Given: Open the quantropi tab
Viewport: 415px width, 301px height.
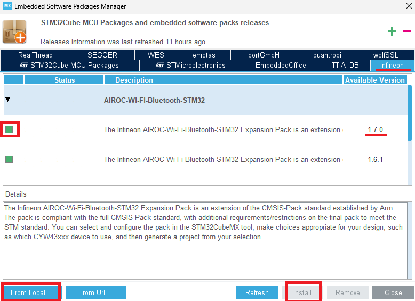Looking at the screenshot, I should coord(327,55).
